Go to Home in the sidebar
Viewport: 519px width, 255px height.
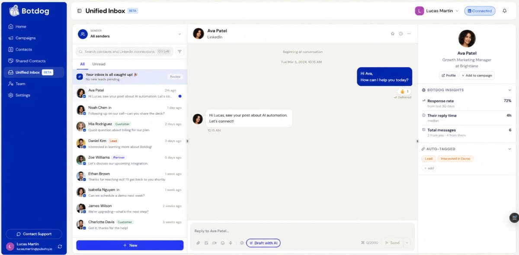(34, 26)
